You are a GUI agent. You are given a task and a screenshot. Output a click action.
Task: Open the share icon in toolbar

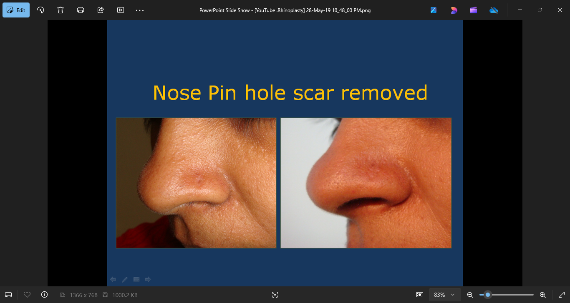click(x=101, y=10)
